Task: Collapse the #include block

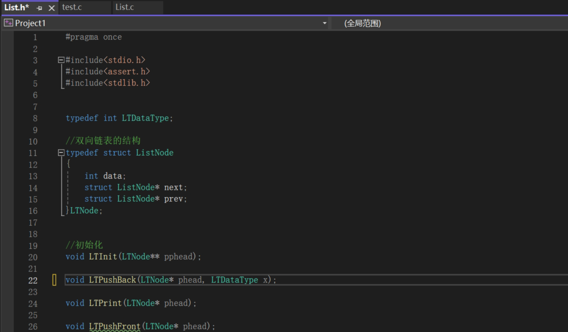Action: (61, 60)
